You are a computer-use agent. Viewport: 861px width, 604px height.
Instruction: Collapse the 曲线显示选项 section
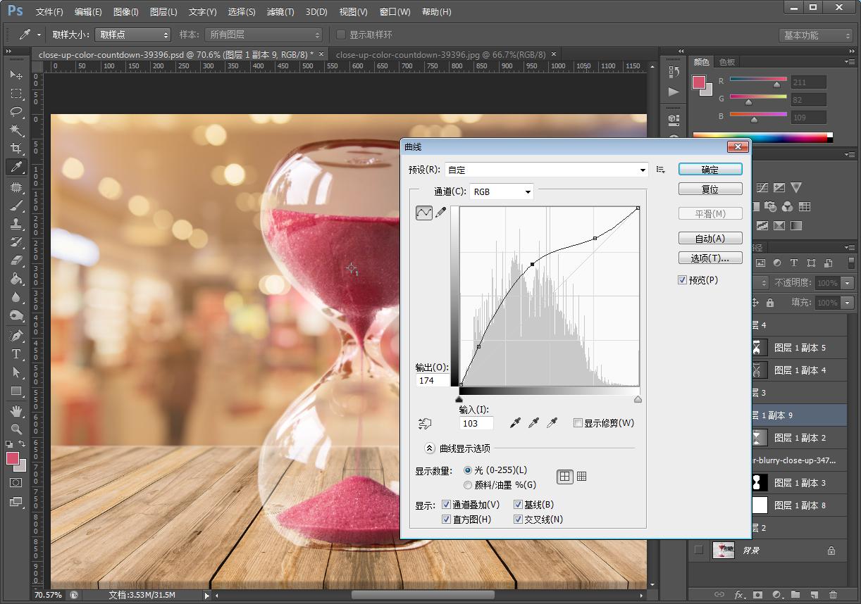pyautogui.click(x=429, y=448)
